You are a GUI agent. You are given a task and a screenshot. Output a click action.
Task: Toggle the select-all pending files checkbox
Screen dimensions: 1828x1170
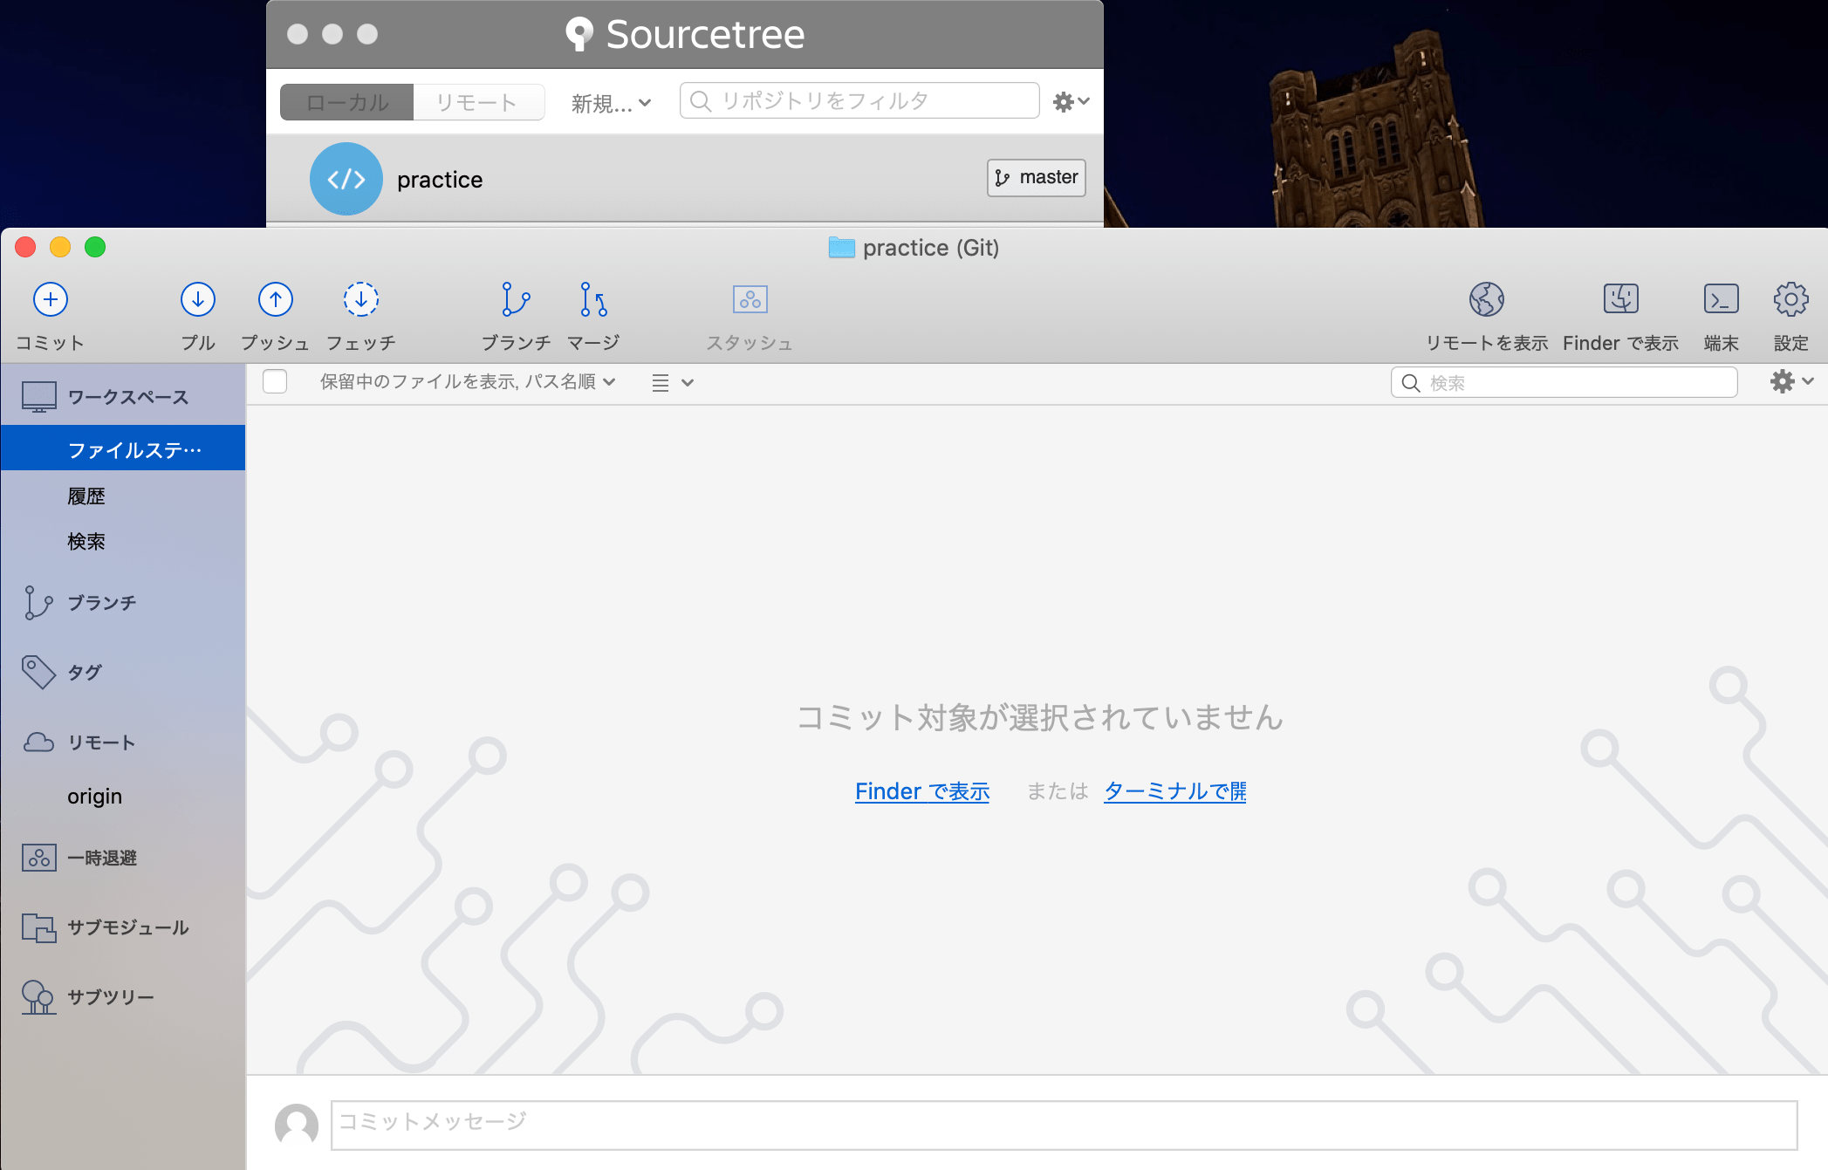tap(274, 381)
